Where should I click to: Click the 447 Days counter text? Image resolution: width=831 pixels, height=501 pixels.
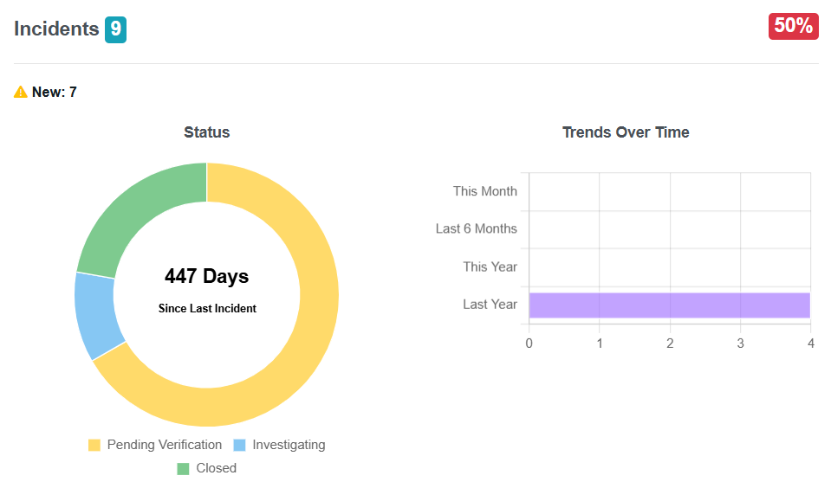[x=206, y=276]
